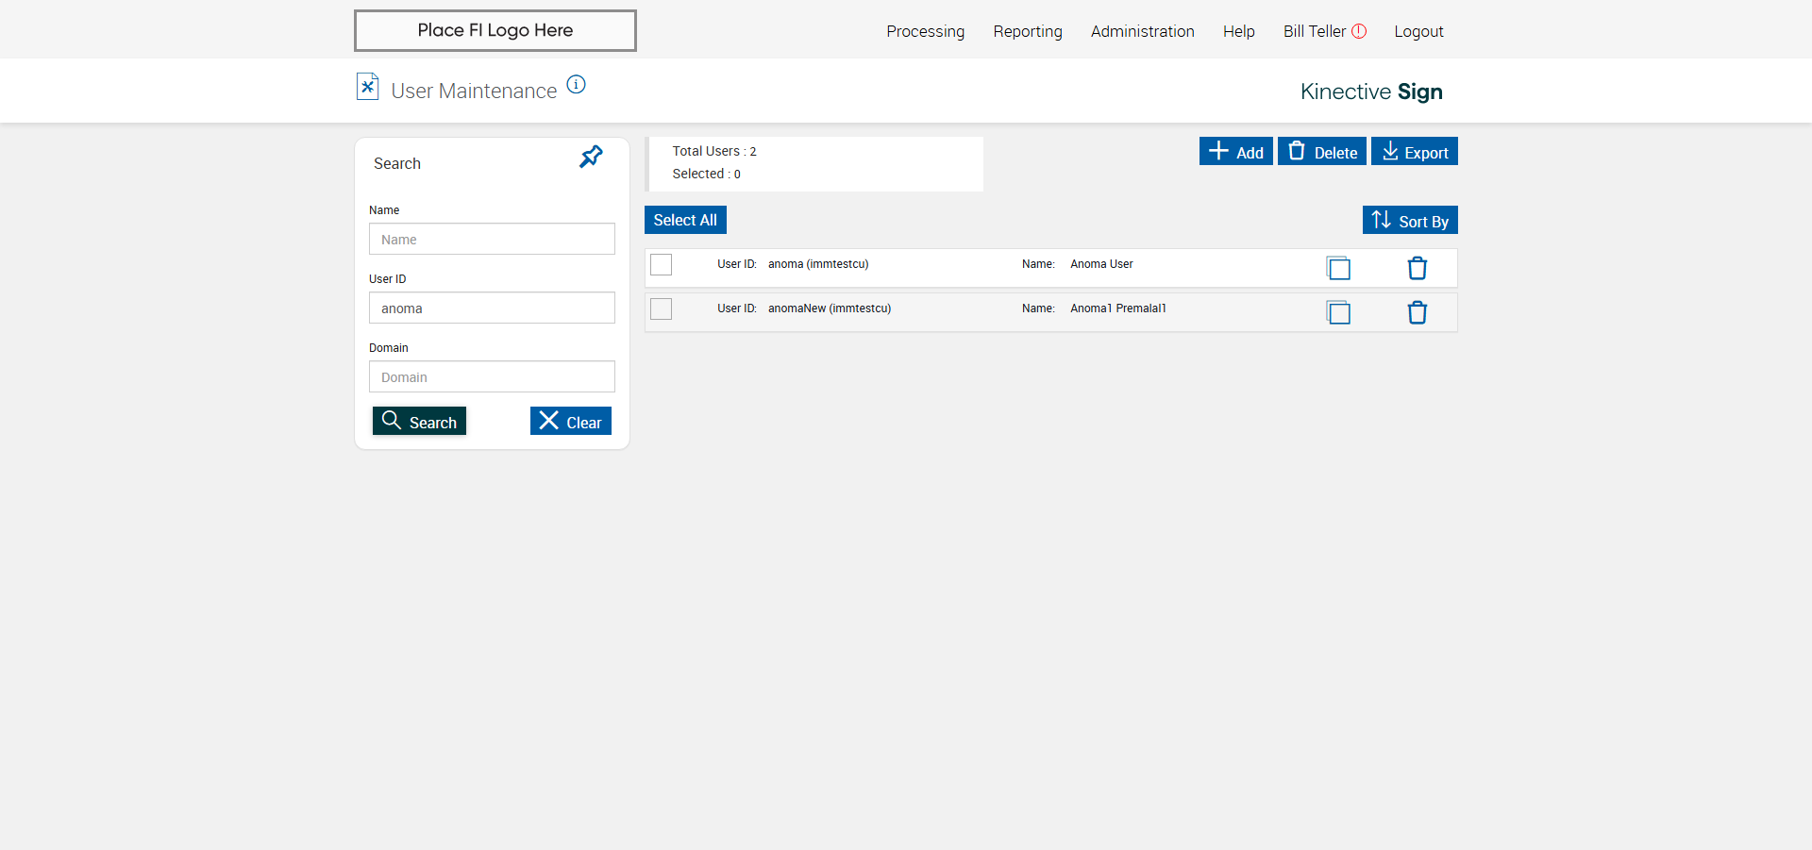Delete the anoma user via trash icon

[1417, 268]
